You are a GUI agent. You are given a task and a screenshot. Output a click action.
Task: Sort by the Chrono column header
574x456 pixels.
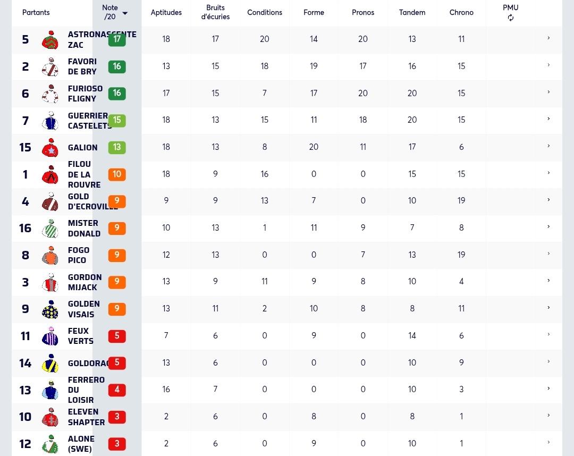pyautogui.click(x=461, y=12)
